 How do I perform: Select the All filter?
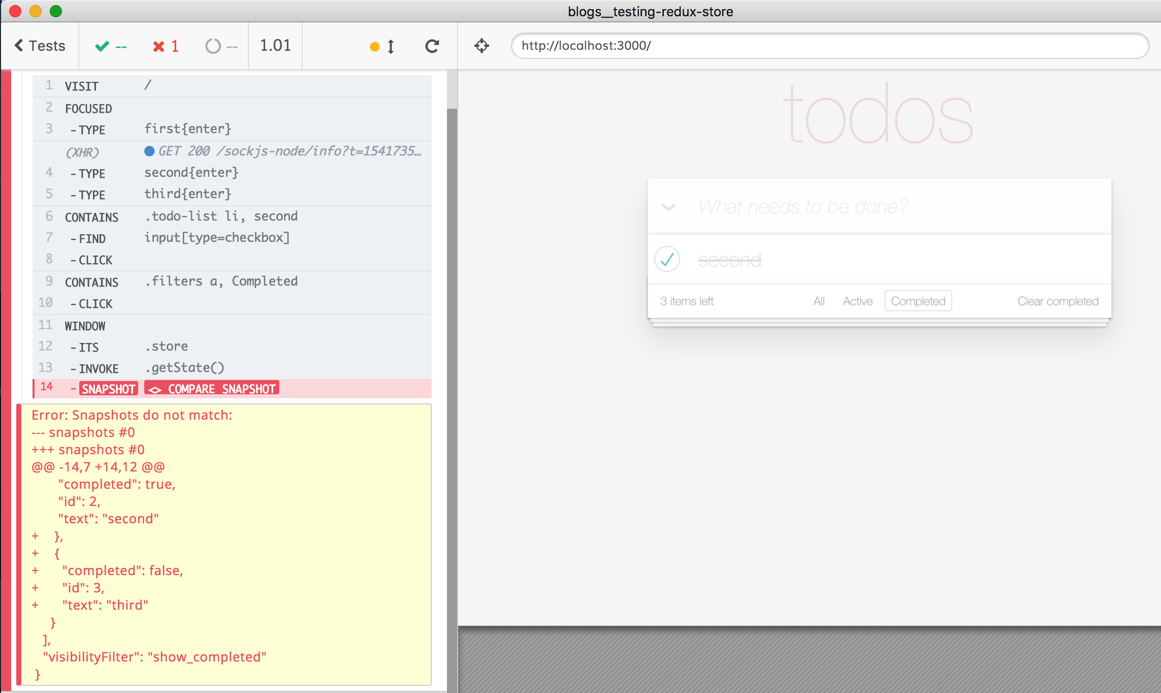(819, 301)
